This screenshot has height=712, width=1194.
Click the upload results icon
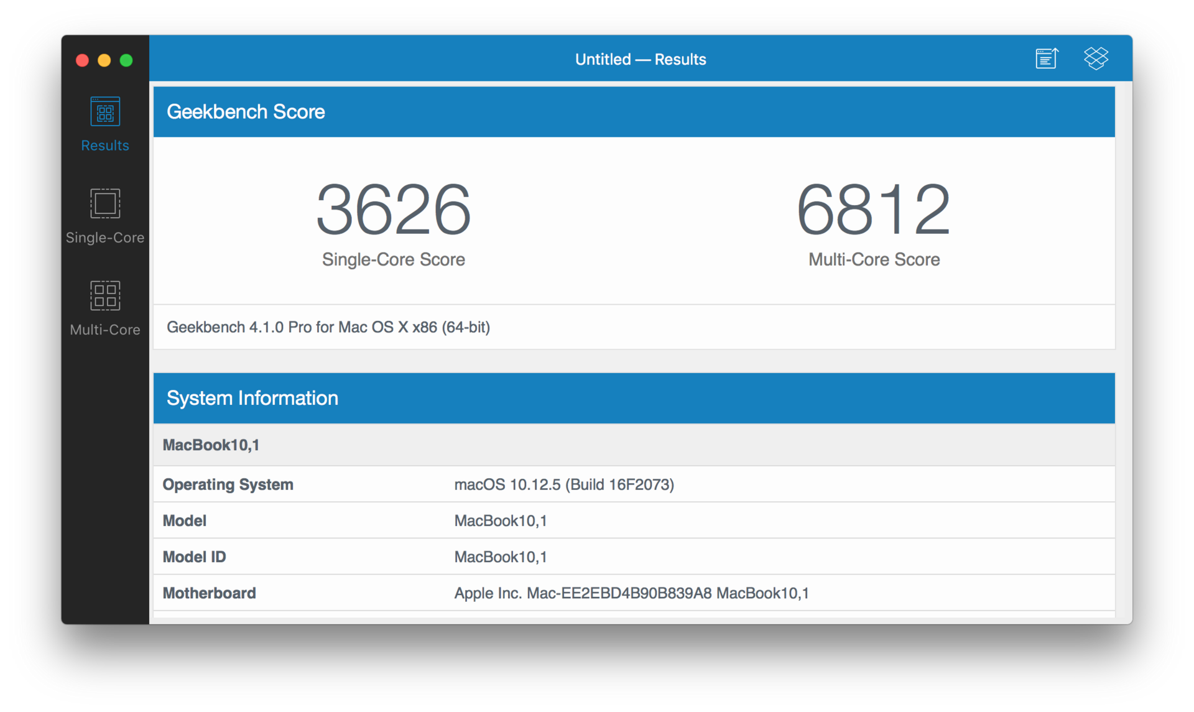tap(1047, 59)
